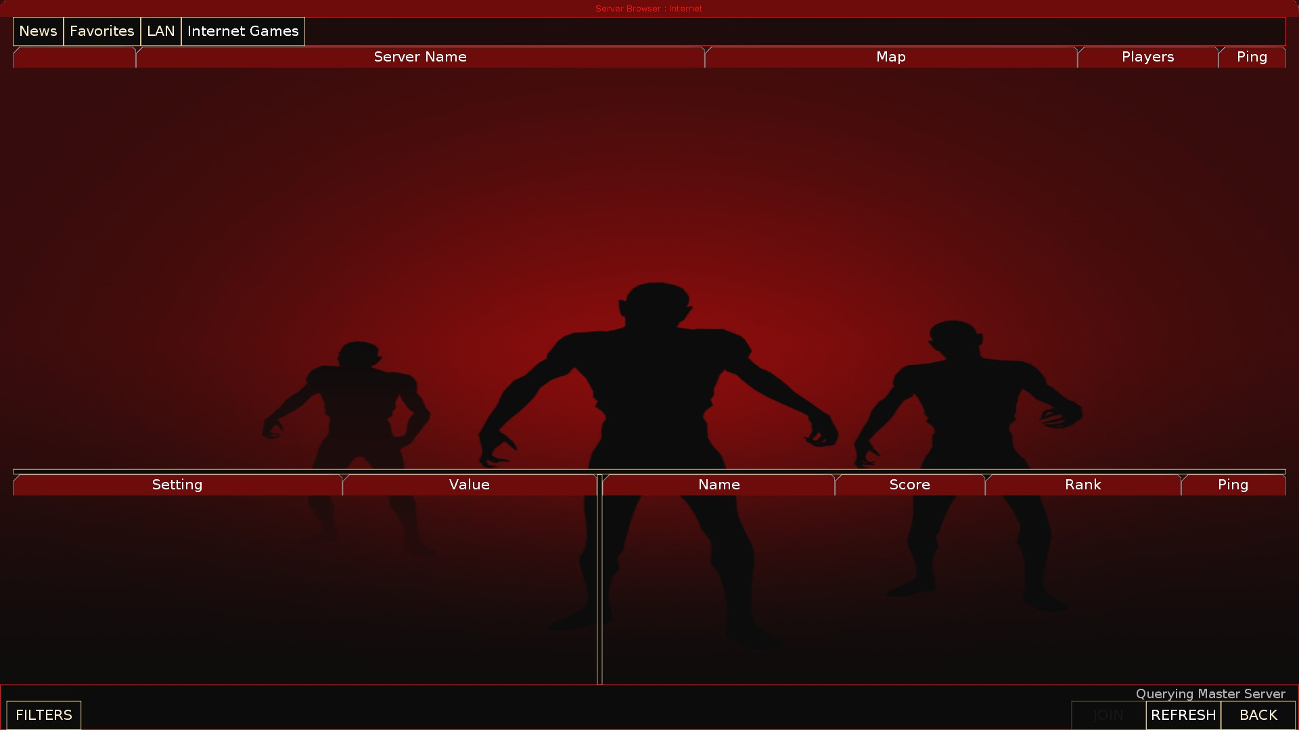Sort player list by Rank column
Screen dimensions: 1299x730
pyautogui.click(x=1082, y=485)
